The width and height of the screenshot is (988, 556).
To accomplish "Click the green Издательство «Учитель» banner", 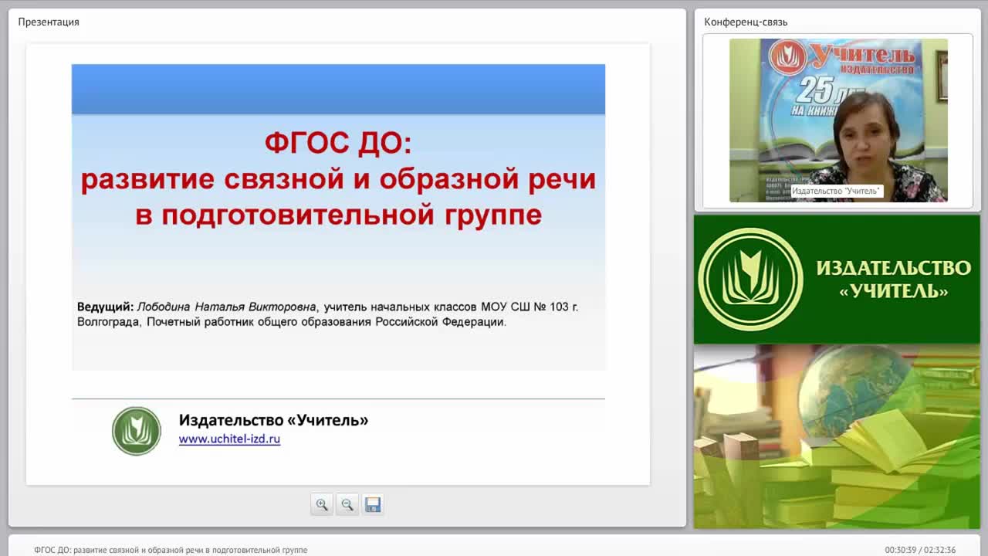I will tap(837, 280).
